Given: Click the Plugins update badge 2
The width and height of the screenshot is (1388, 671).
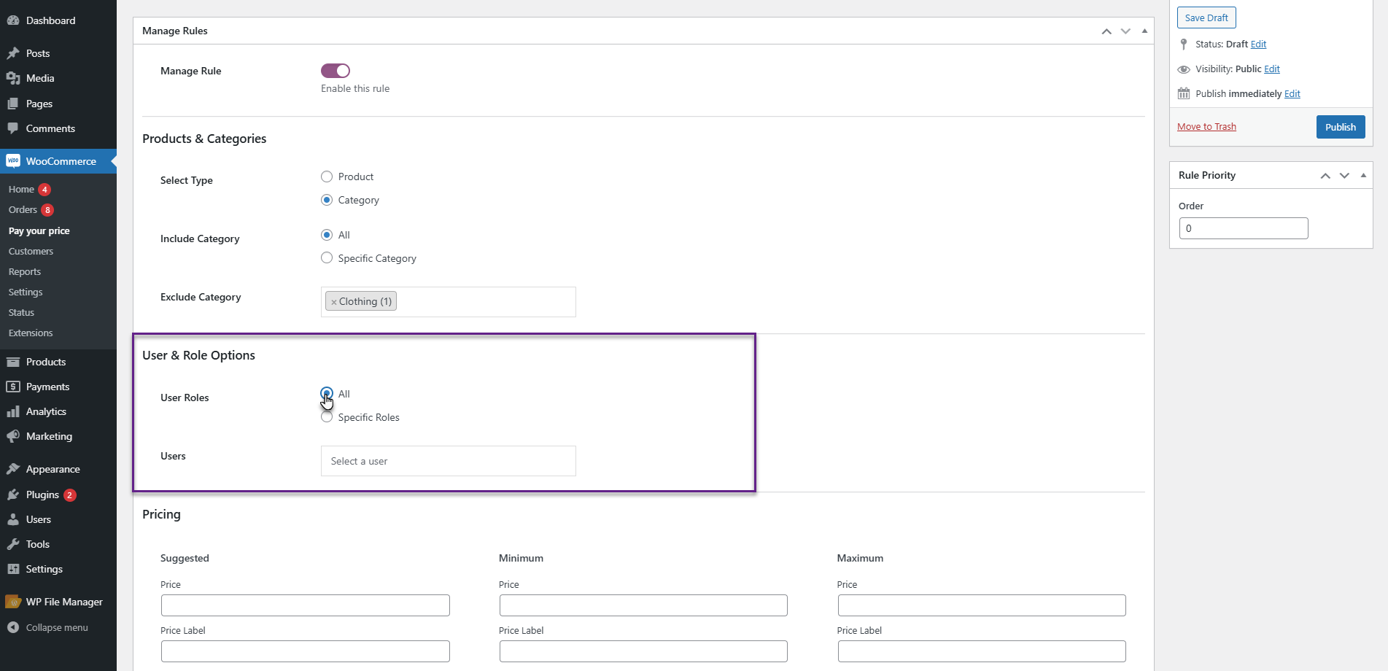Looking at the screenshot, I should (70, 495).
